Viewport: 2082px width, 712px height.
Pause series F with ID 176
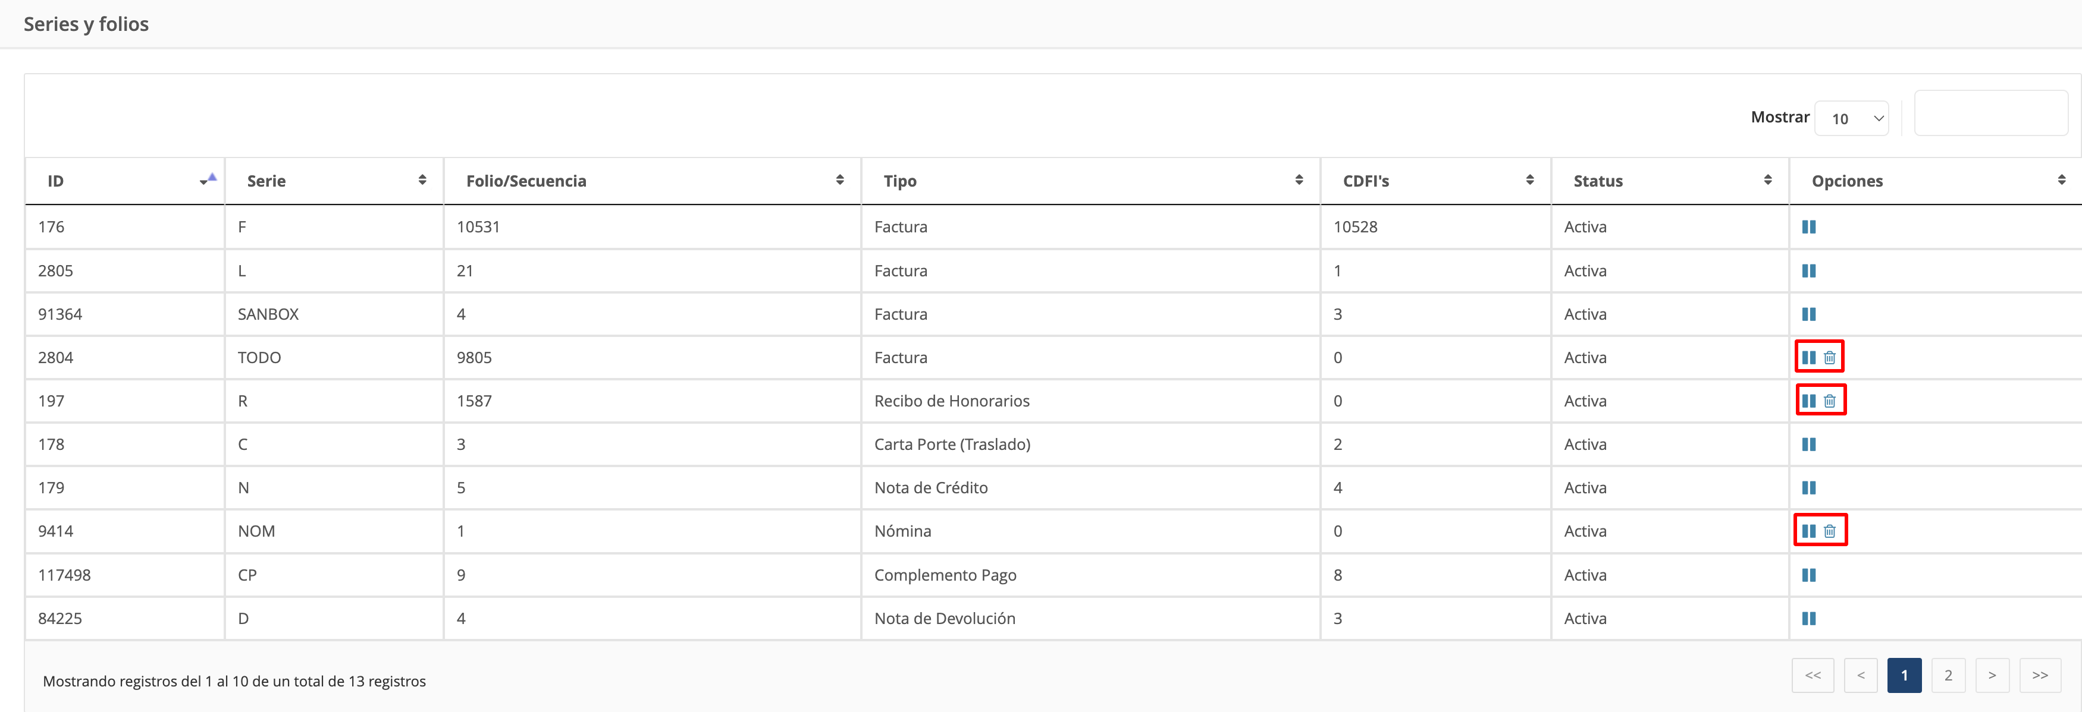(1808, 227)
